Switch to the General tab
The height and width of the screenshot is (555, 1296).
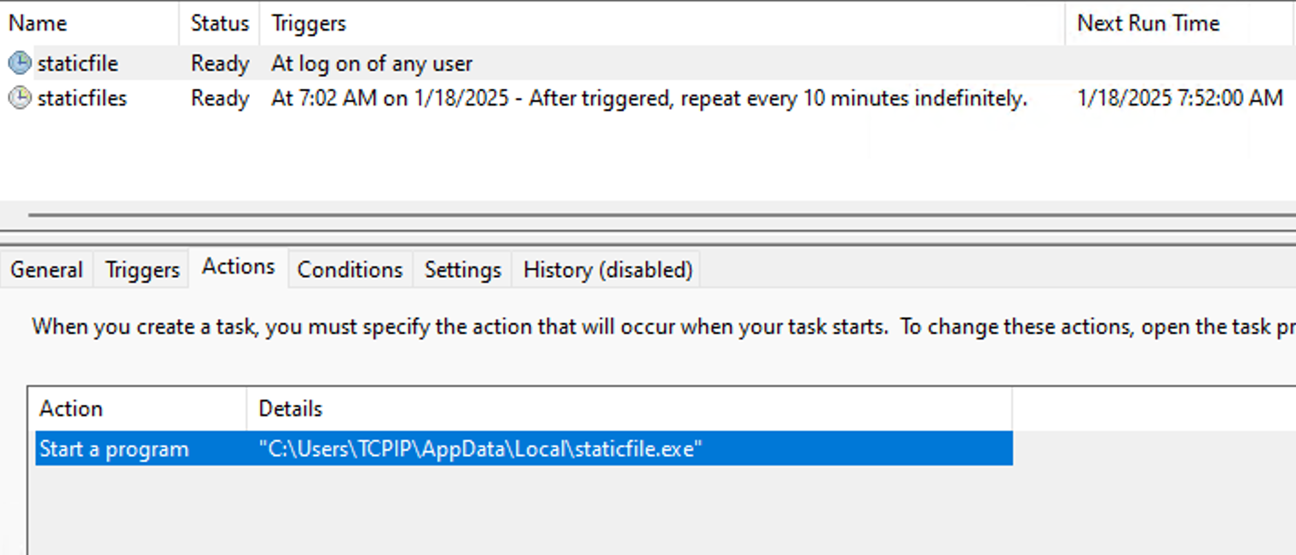[x=46, y=269]
